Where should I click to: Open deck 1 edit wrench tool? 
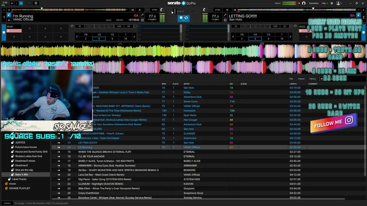coord(142,15)
